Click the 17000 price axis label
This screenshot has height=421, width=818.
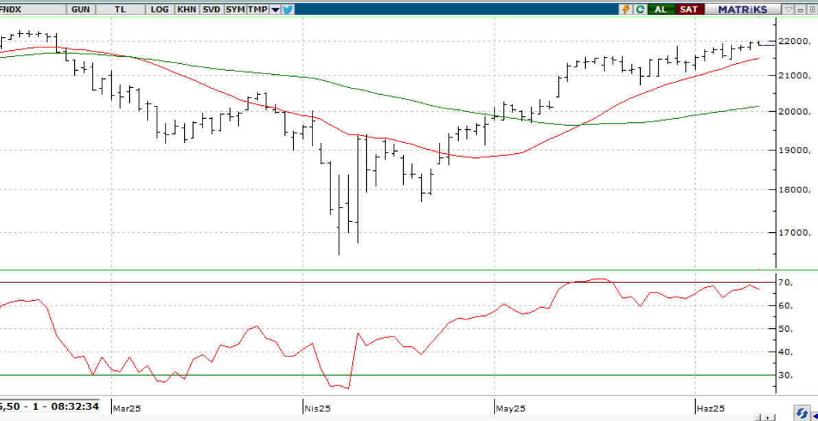[x=794, y=232]
